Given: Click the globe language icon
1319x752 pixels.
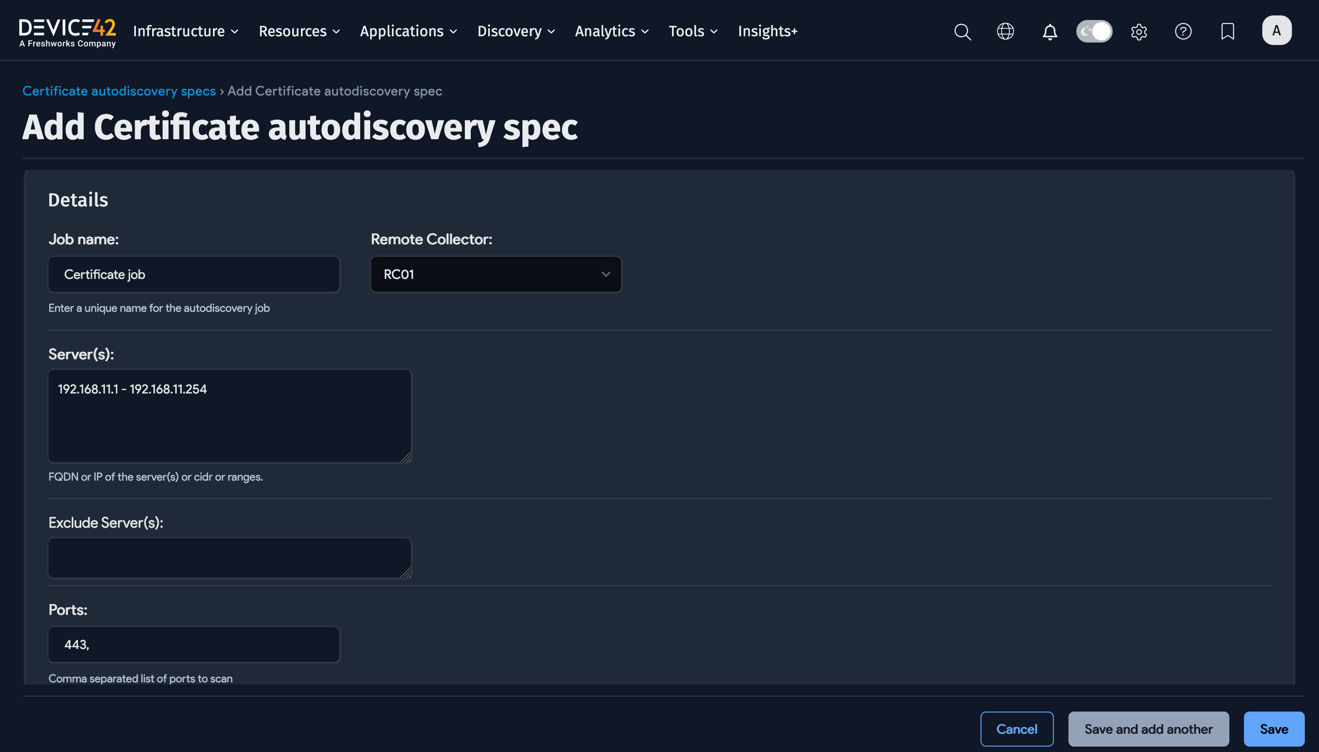Looking at the screenshot, I should point(1005,31).
